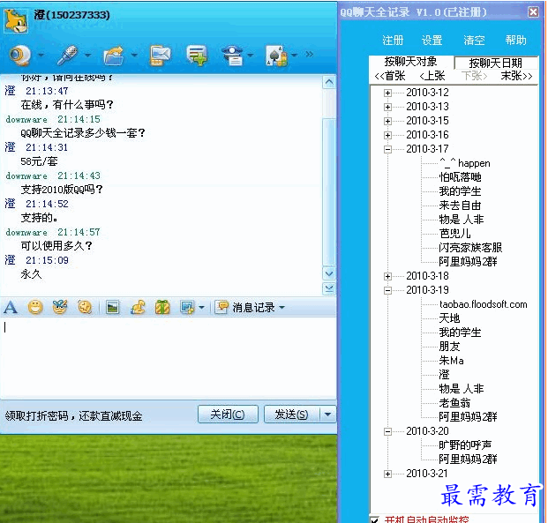
Task: Expand the 2010-3-16 date node
Action: pyautogui.click(x=387, y=135)
